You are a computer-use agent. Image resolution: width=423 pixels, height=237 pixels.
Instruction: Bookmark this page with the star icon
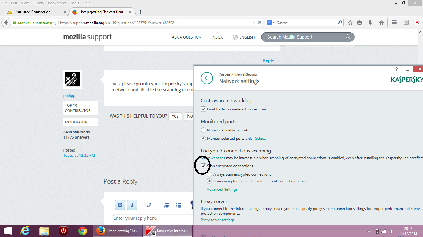pyautogui.click(x=350, y=23)
